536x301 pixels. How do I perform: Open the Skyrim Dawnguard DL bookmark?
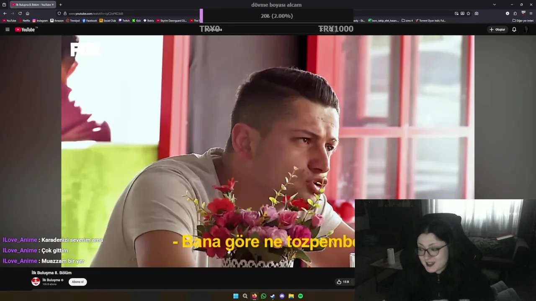pos(172,20)
